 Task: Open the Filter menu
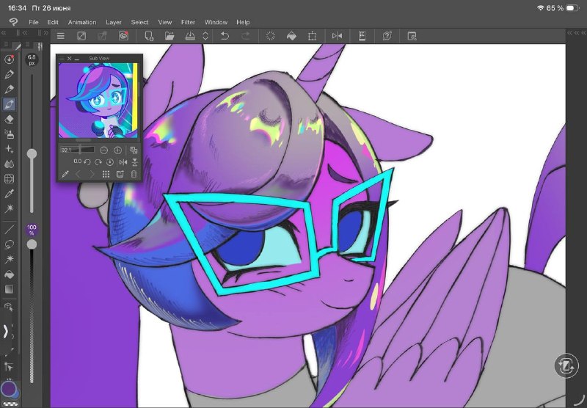(188, 22)
